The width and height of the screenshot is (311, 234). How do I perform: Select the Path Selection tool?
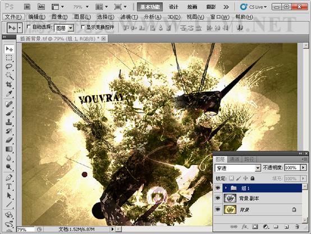click(9, 195)
